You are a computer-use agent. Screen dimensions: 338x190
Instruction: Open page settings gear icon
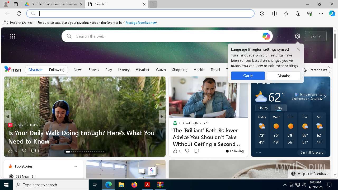click(x=298, y=36)
